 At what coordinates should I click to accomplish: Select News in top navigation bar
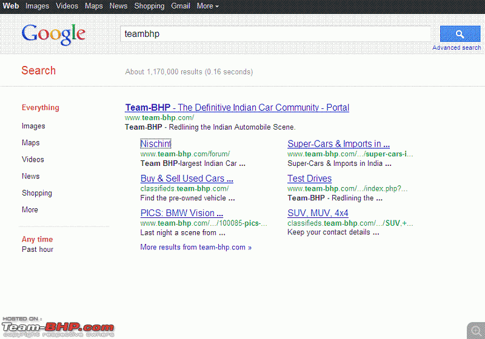[118, 6]
